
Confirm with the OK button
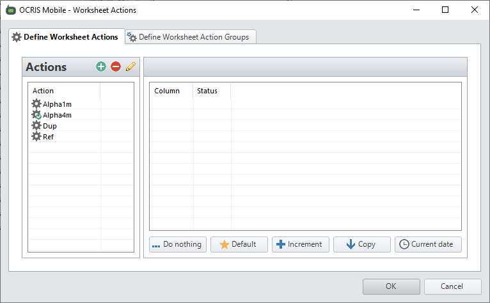click(391, 286)
